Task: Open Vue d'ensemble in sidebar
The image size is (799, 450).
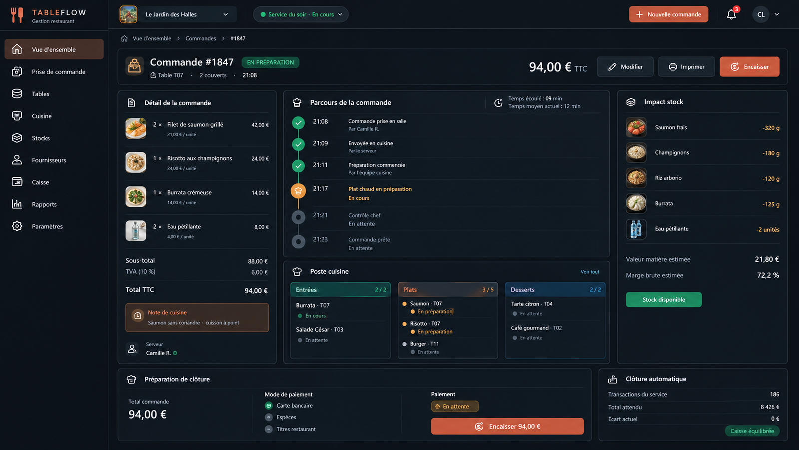Action: [54, 49]
